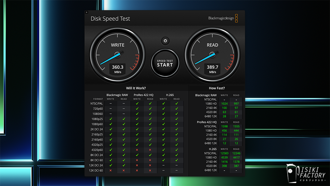The width and height of the screenshot is (330, 186).
Task: Click the Blackmagic RAW column header in Will It Work
Action: tap(117, 95)
